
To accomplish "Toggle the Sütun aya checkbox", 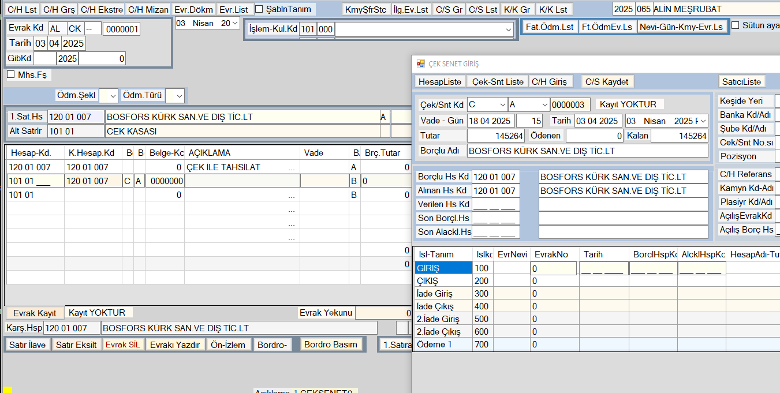I will [x=736, y=25].
